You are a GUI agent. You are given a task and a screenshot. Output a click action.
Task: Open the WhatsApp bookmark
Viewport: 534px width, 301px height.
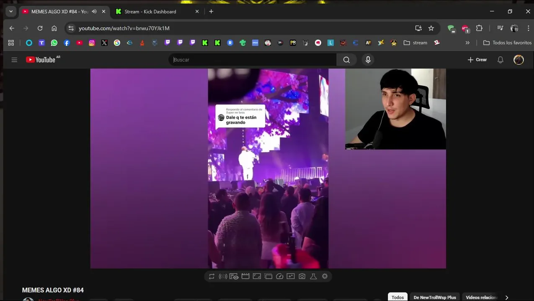coord(54,43)
